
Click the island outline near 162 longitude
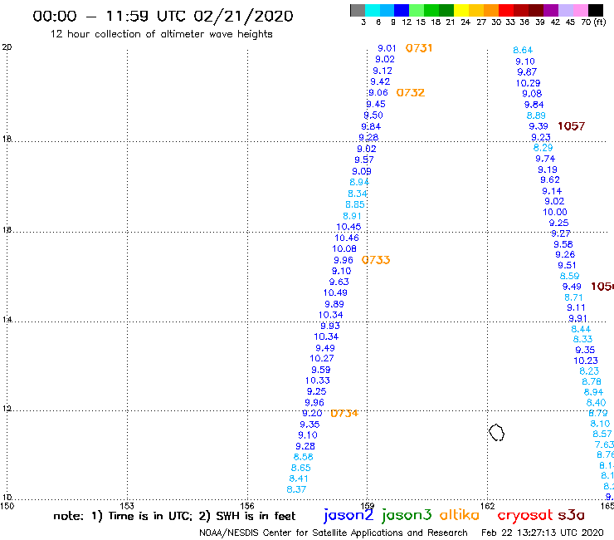[496, 433]
